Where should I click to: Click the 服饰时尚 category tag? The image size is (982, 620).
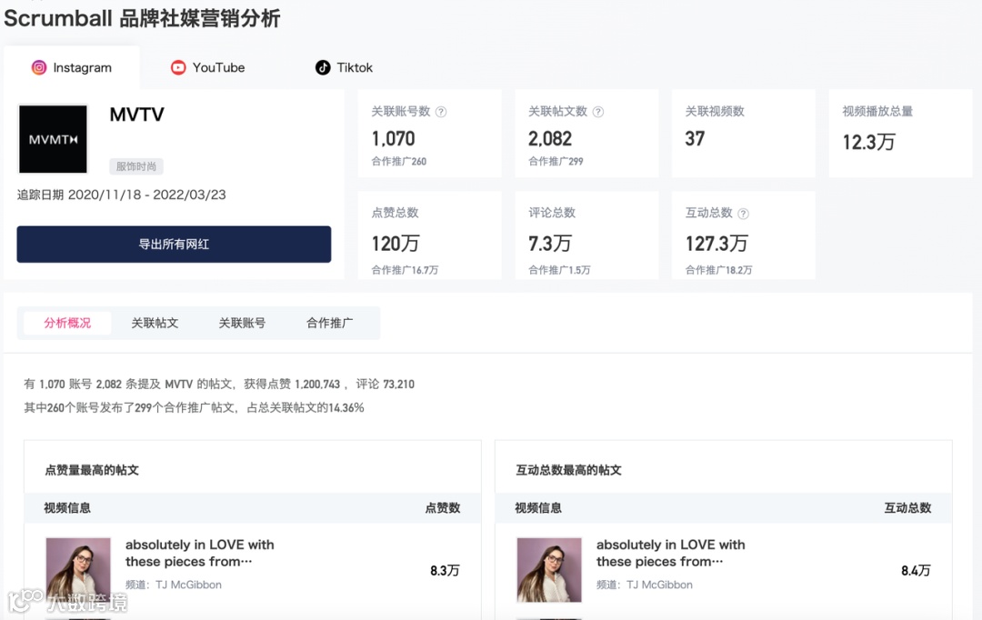tap(136, 166)
